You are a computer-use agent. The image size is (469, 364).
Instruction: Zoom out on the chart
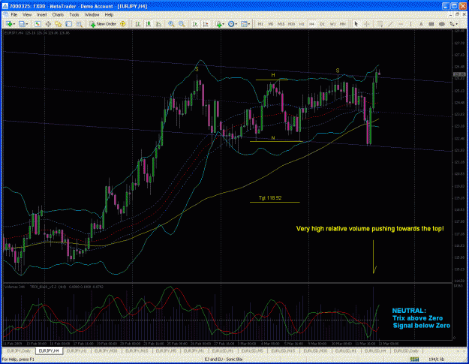[x=182, y=24]
